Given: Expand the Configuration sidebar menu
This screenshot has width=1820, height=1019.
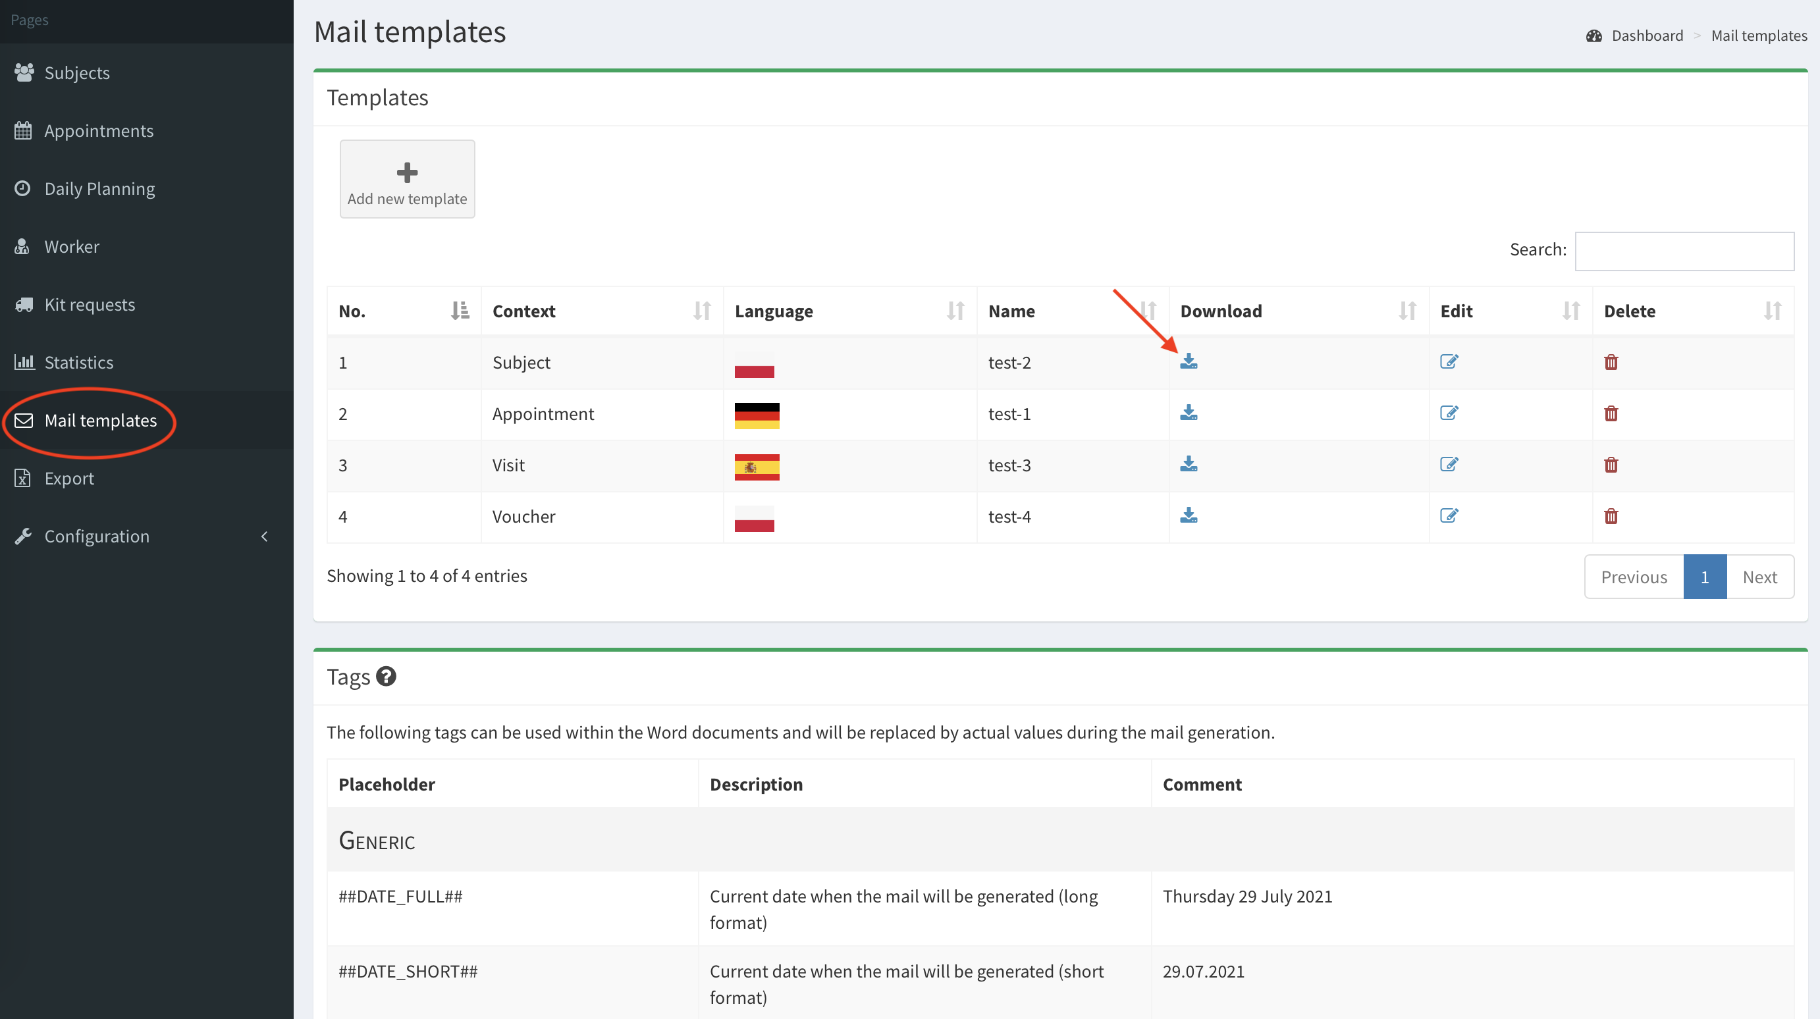Looking at the screenshot, I should [x=97, y=536].
